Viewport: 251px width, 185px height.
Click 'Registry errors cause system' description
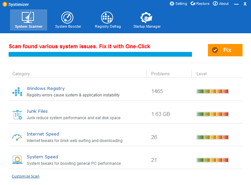(73, 95)
